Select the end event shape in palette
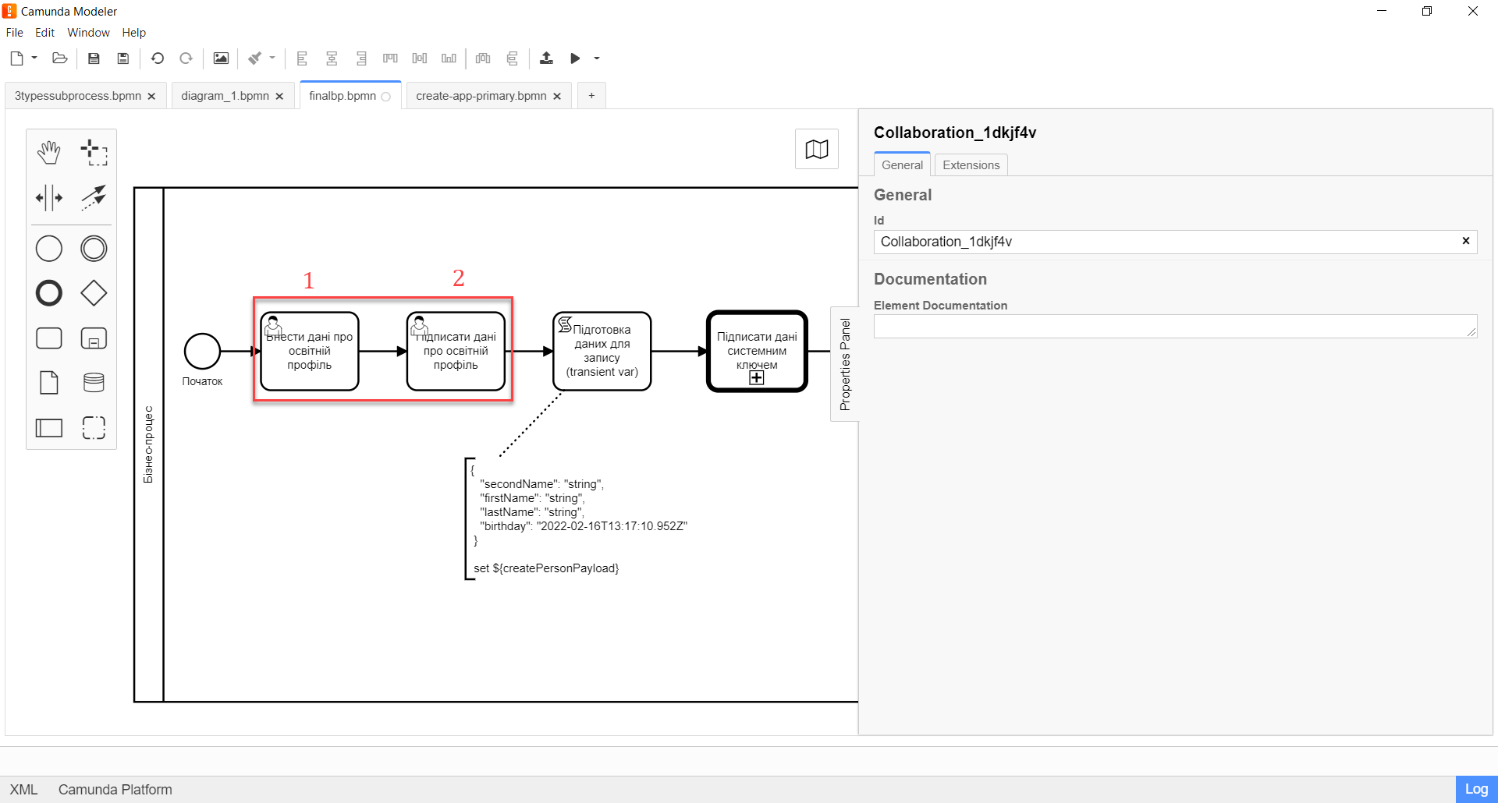1498x803 pixels. (x=48, y=293)
